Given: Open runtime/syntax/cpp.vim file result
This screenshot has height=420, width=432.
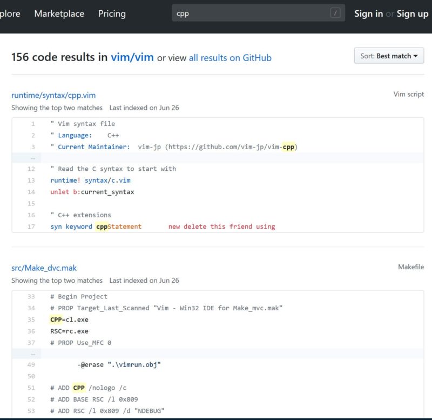Looking at the screenshot, I should pyautogui.click(x=53, y=95).
